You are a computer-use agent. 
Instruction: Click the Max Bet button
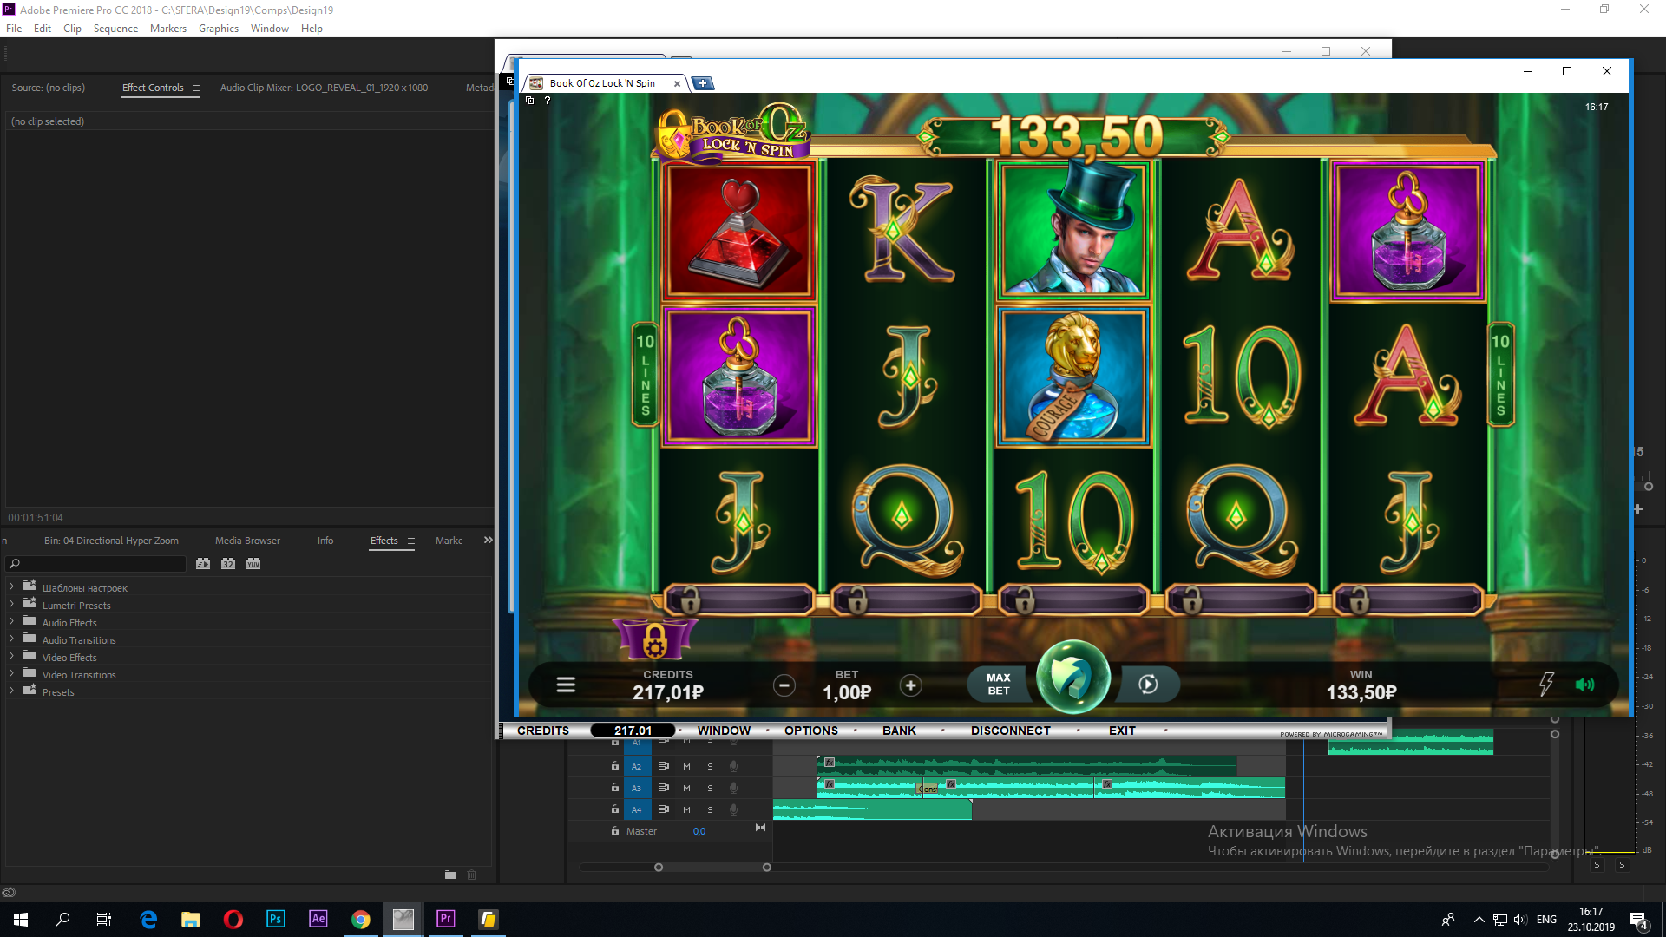tap(999, 685)
